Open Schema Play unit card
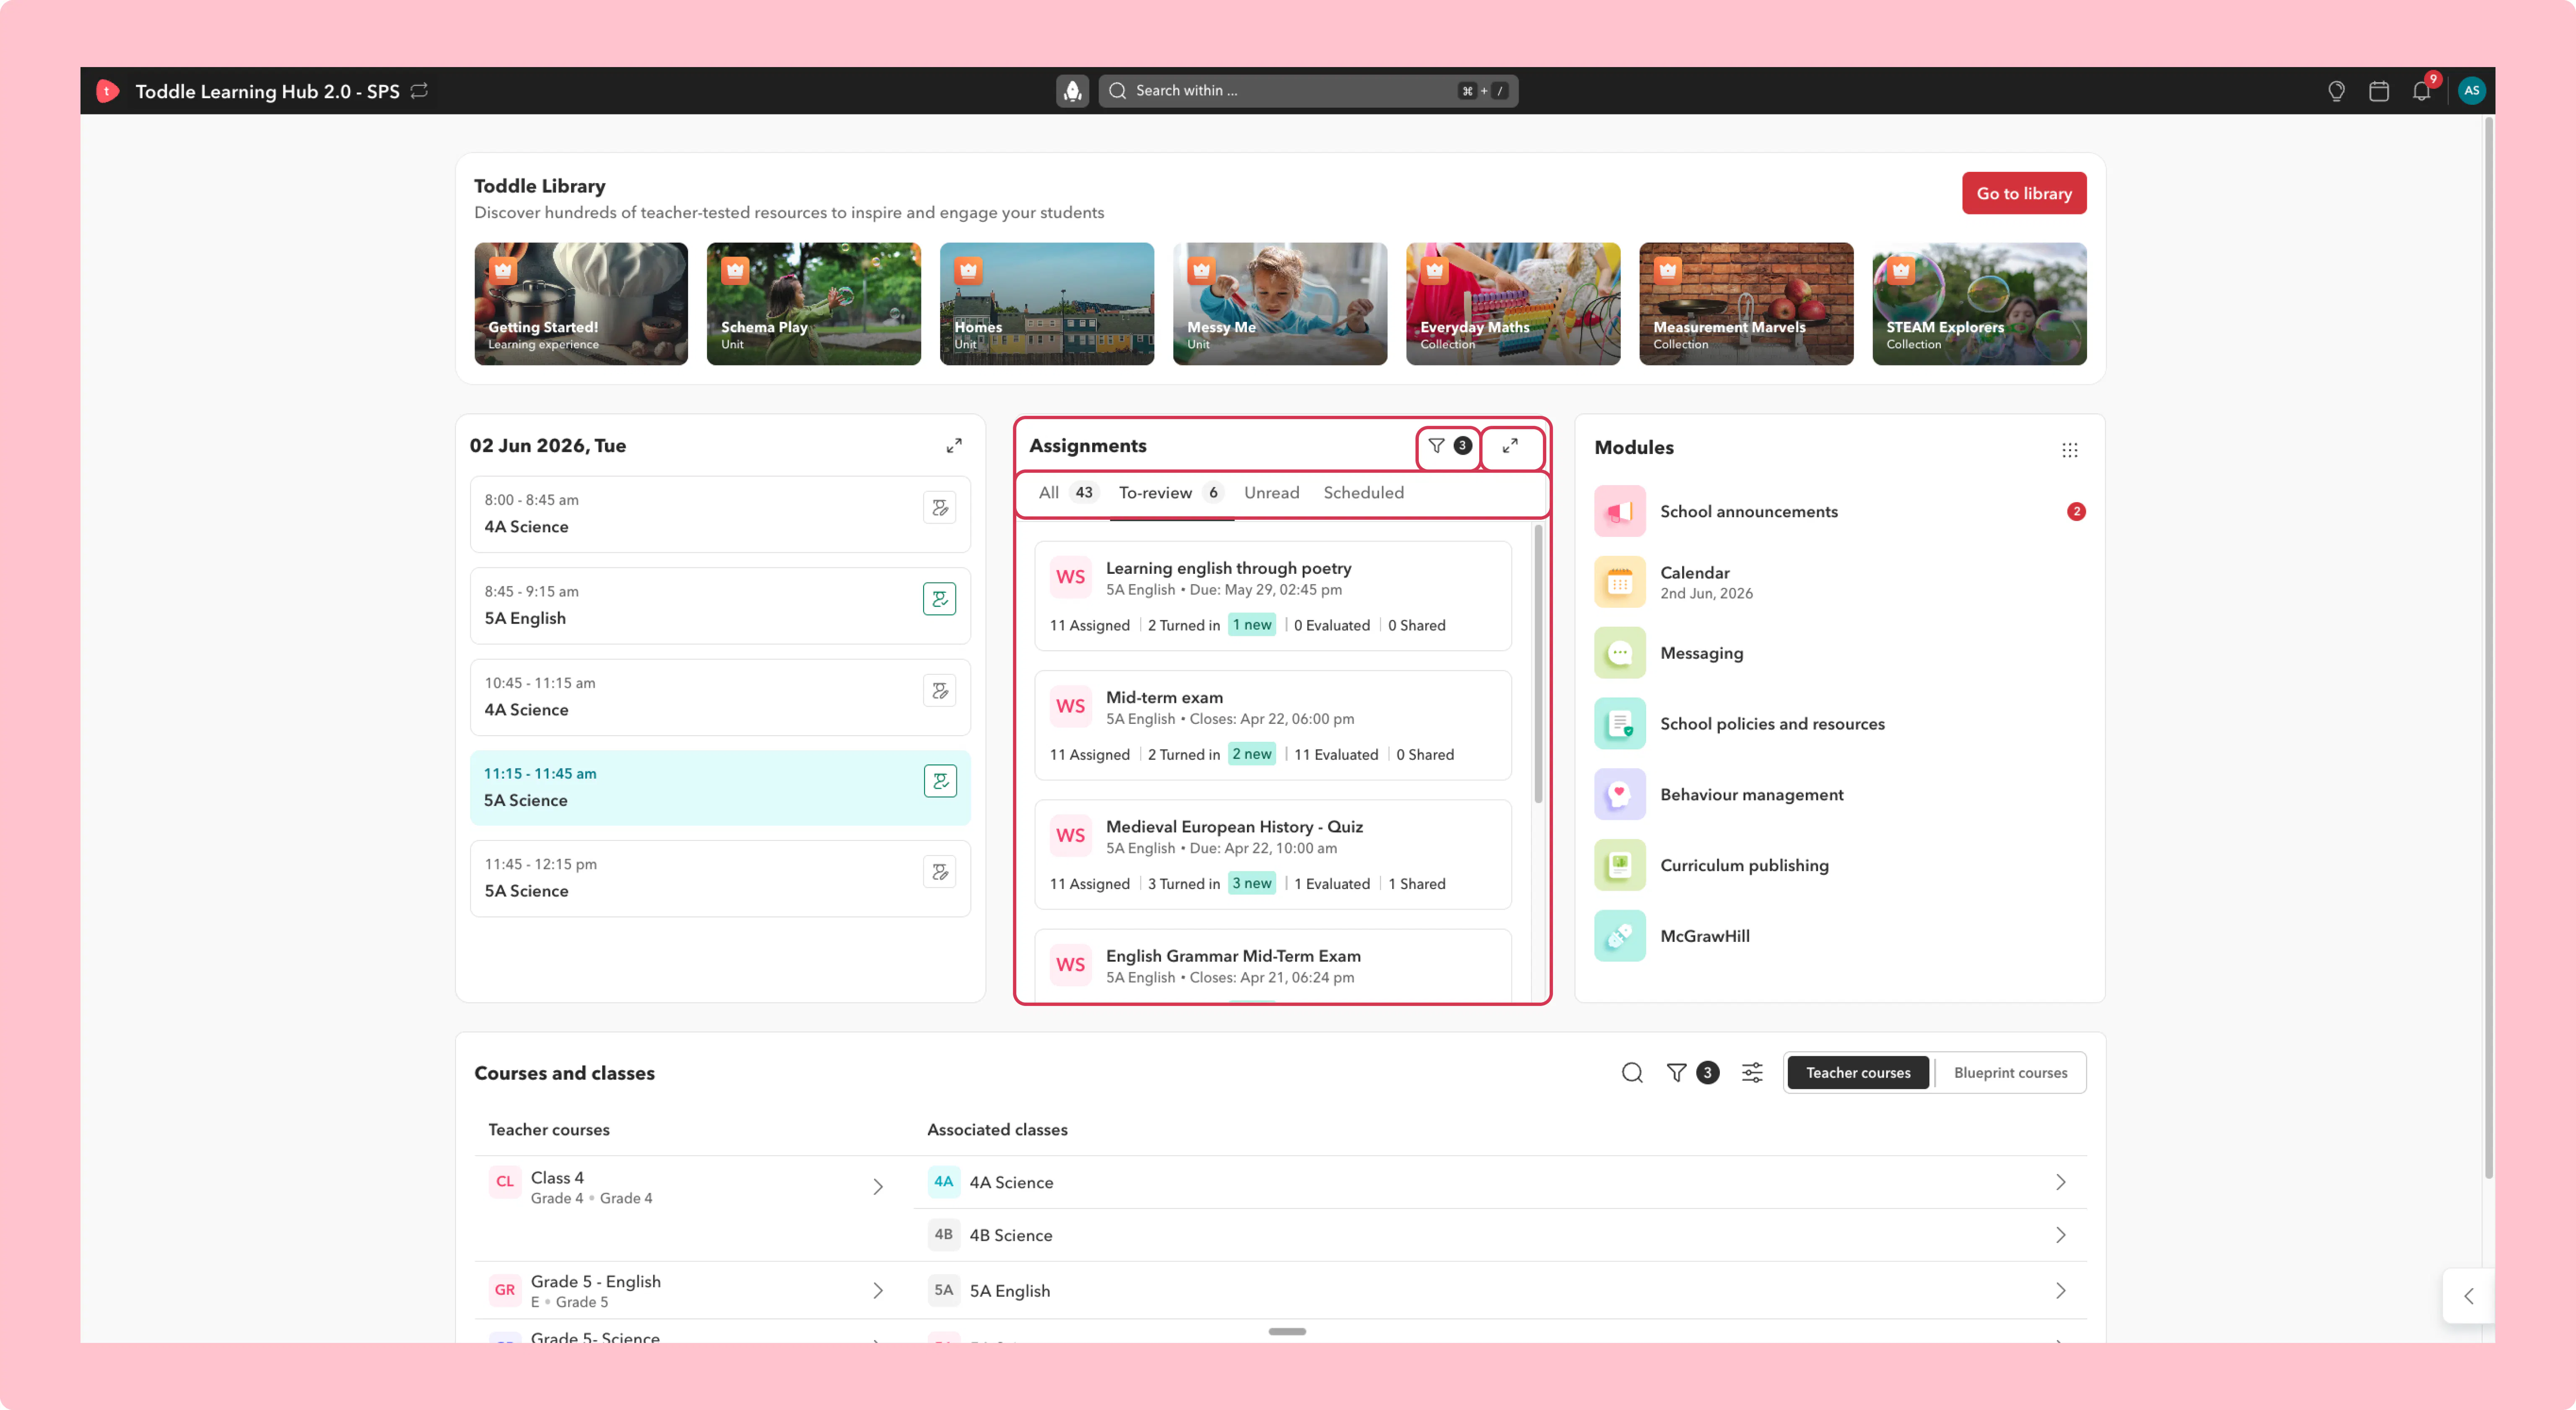Screen dimensions: 2576x1410 [814, 304]
